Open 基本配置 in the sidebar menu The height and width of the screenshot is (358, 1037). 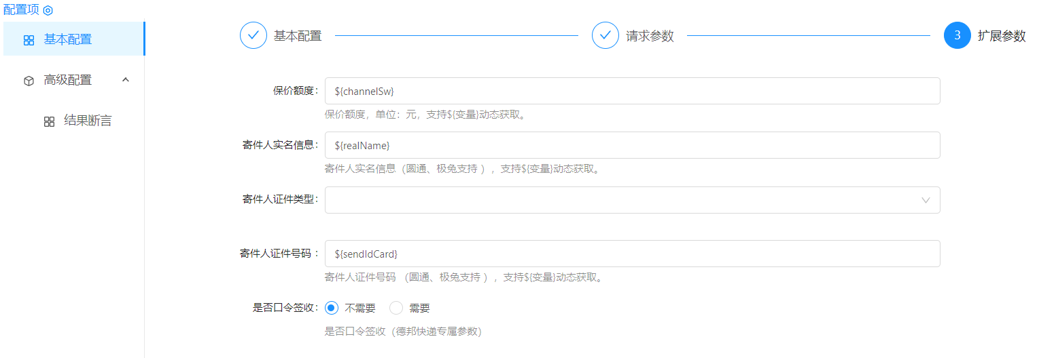click(68, 39)
